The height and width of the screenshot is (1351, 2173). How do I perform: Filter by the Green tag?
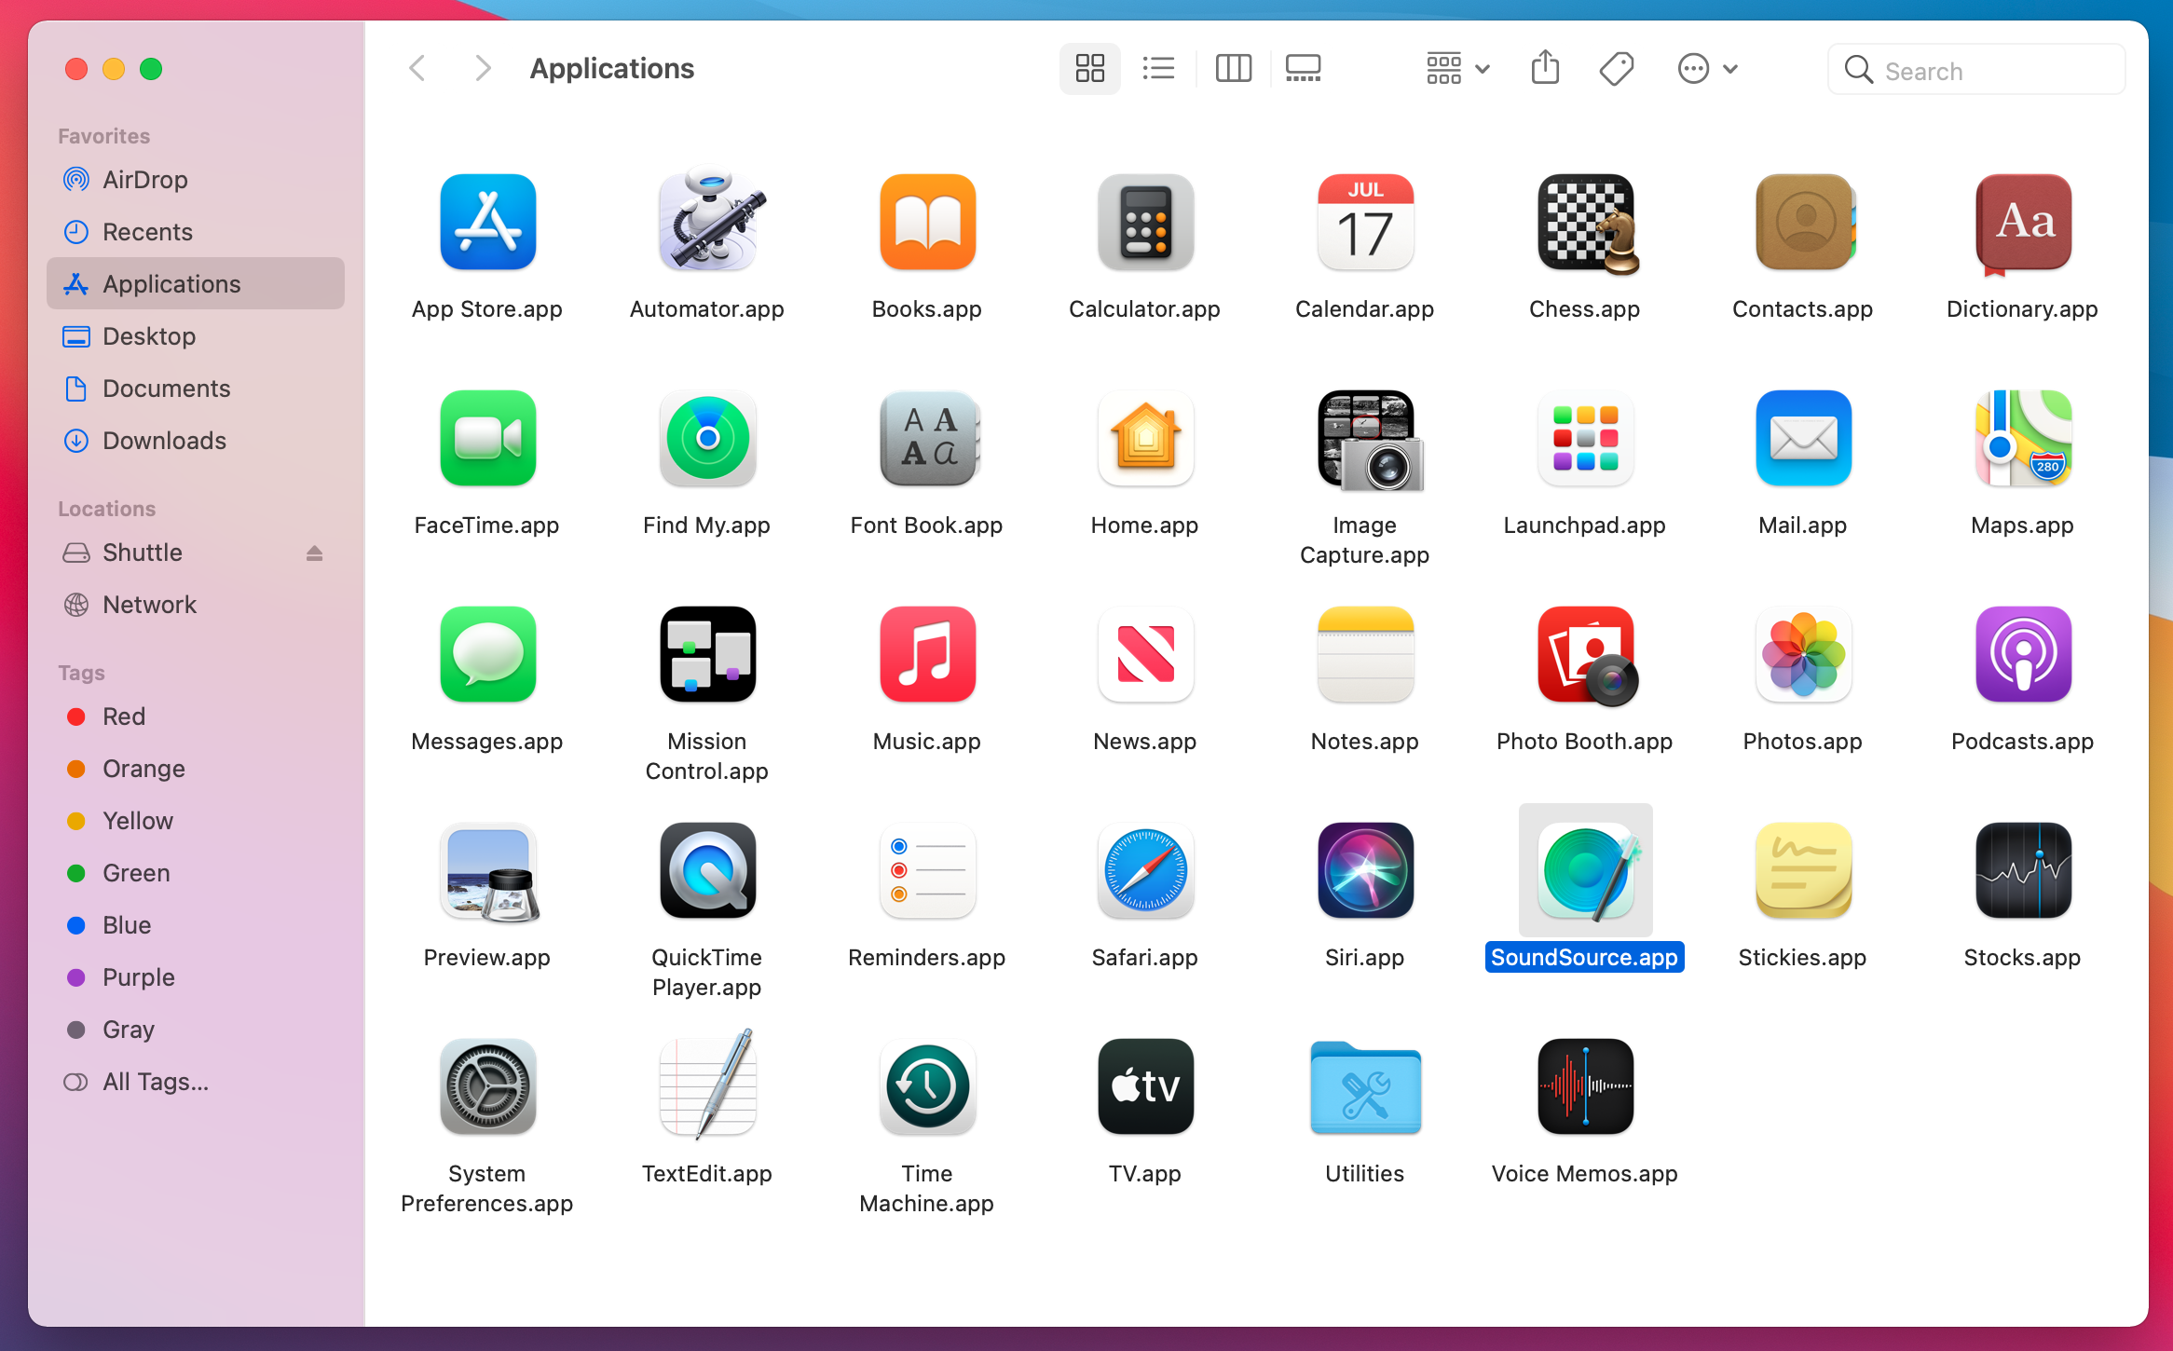tap(196, 873)
